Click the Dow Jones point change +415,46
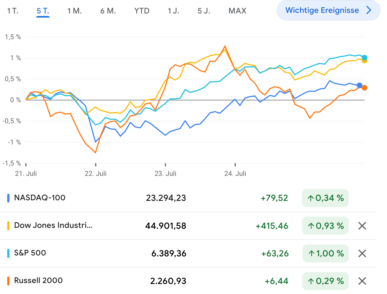Viewport: 387px width, 294px height. 272,226
